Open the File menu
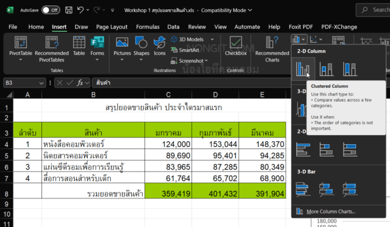This screenshot has width=390, height=227. click(13, 27)
